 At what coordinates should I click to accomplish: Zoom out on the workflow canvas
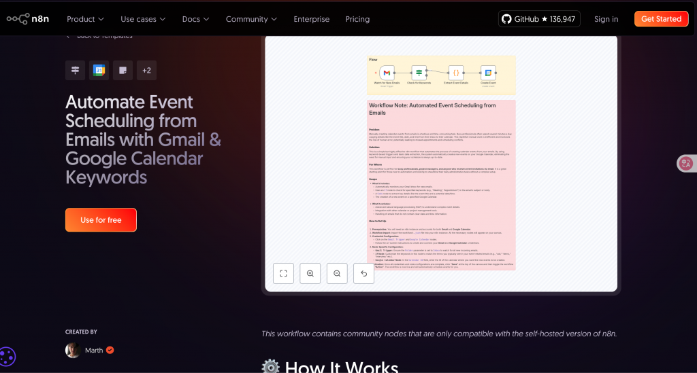tap(337, 274)
